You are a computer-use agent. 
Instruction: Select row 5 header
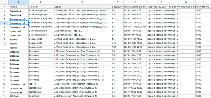[x=4, y=23]
